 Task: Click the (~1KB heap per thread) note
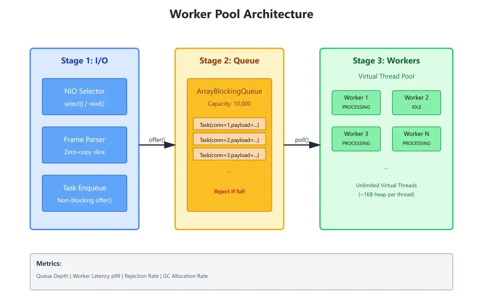click(386, 194)
